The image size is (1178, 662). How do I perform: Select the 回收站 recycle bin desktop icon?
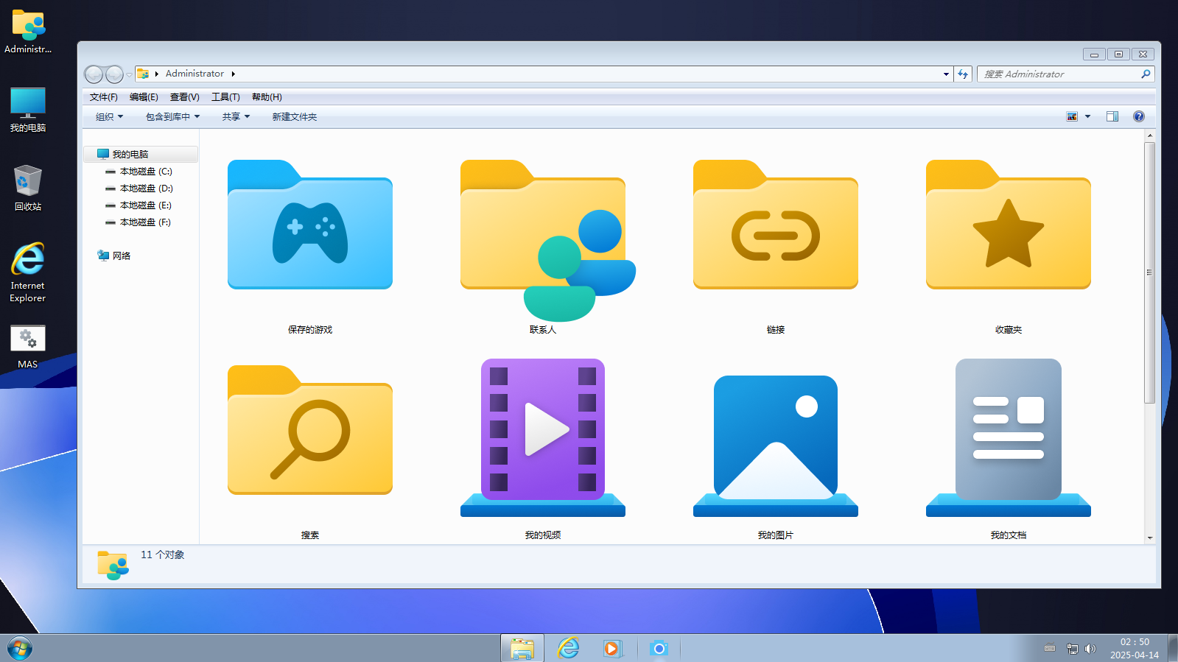pyautogui.click(x=28, y=188)
